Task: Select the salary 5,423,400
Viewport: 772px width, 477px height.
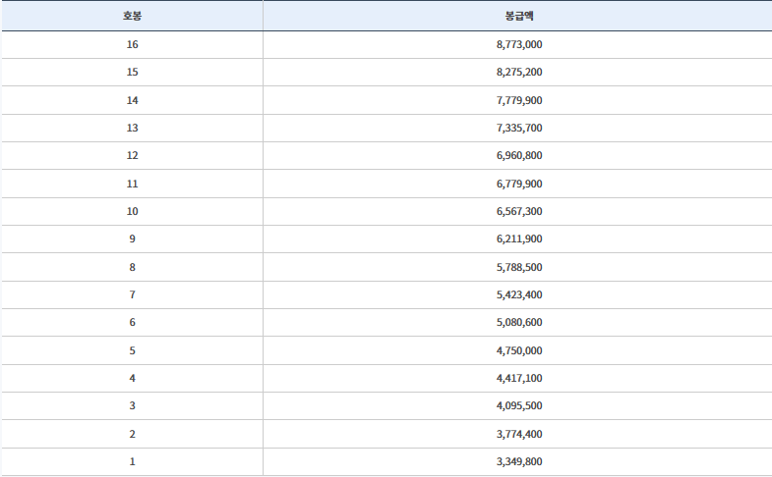Action: tap(519, 295)
